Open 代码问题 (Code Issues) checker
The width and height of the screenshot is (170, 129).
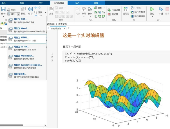(x=113, y=10)
